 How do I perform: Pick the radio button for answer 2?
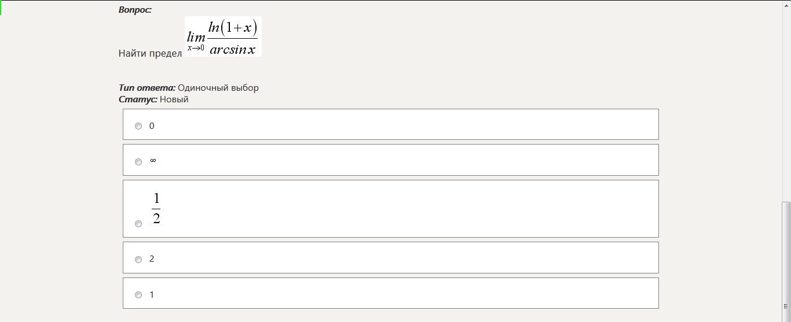138,260
